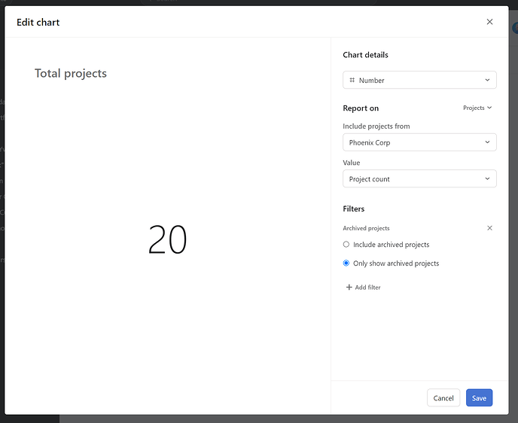The width and height of the screenshot is (518, 423).
Task: Select Include archived projects option
Action: (346, 245)
